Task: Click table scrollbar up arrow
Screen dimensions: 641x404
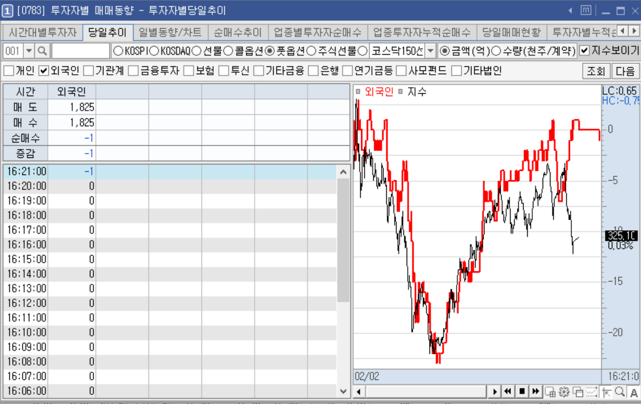Action: pos(343,172)
